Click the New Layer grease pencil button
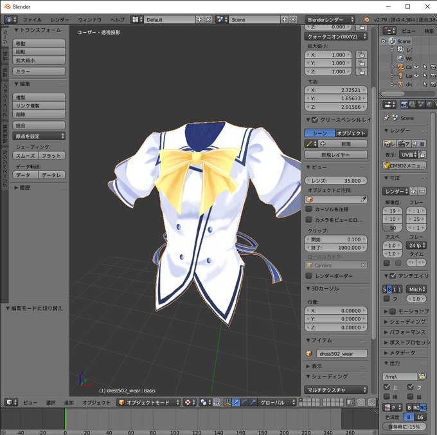The height and width of the screenshot is (435, 437). click(x=336, y=154)
